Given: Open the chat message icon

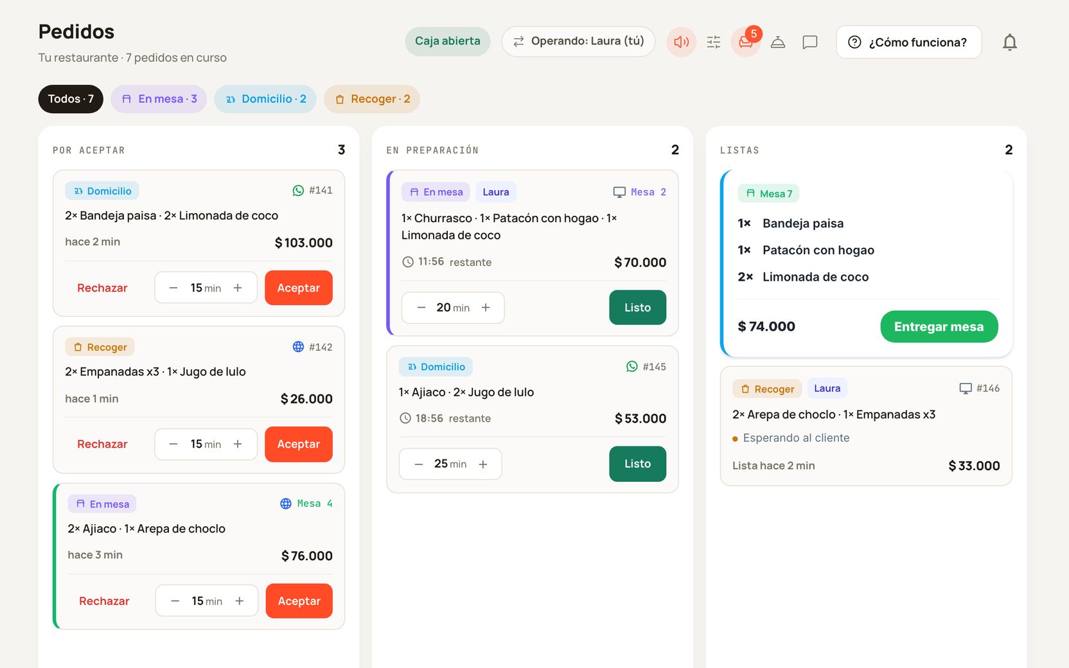Looking at the screenshot, I should point(810,42).
